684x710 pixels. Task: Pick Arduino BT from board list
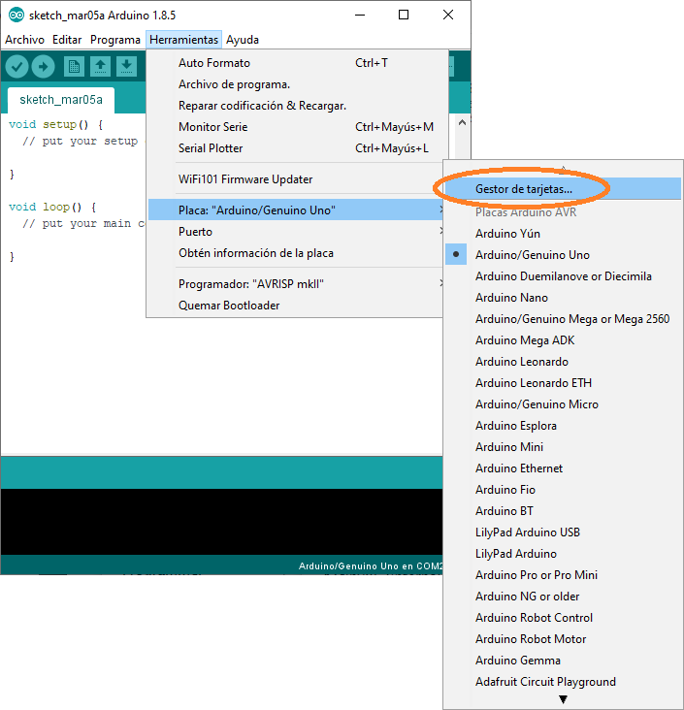click(x=563, y=511)
